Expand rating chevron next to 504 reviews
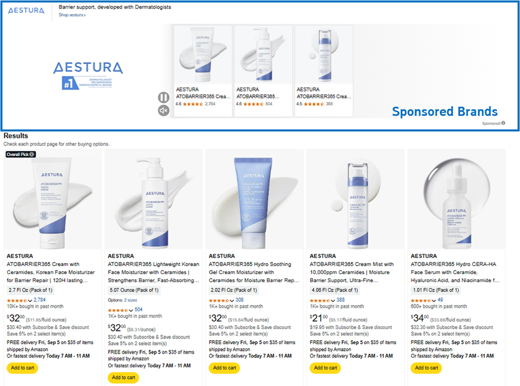Image resolution: width=520 pixels, height=386 pixels. 131,310
